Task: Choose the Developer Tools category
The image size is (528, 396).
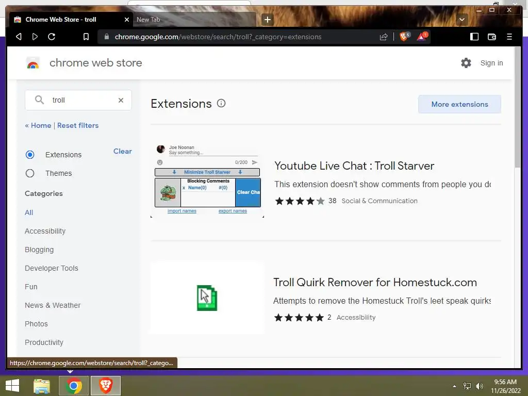Action: click(x=51, y=268)
